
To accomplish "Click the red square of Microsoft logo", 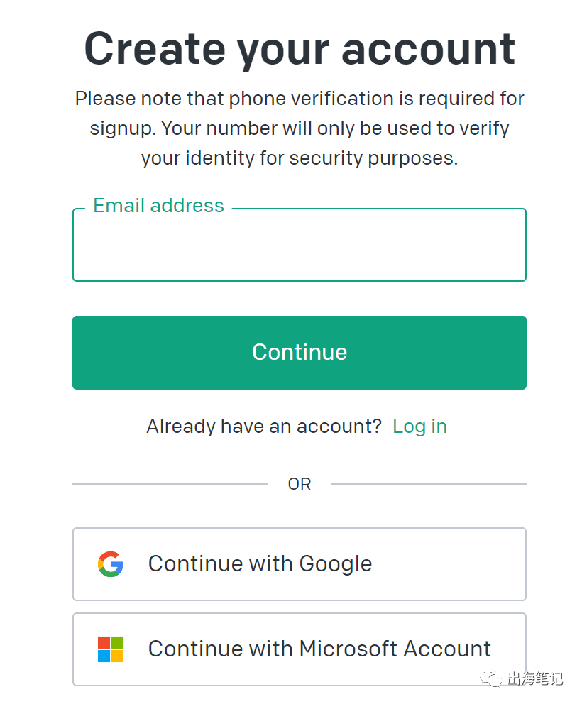I will click(x=104, y=642).
